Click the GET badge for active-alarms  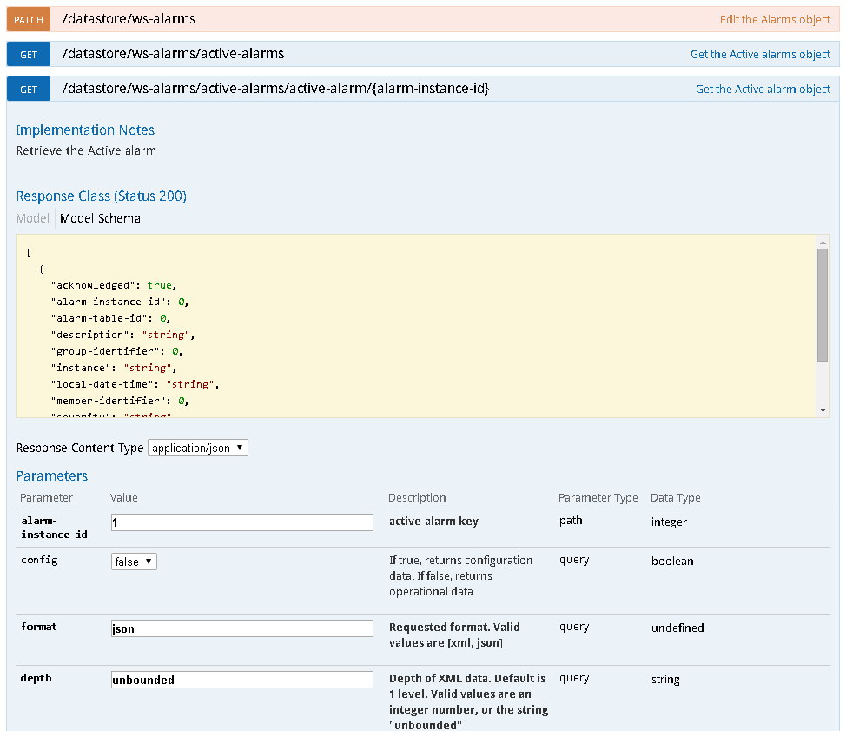click(29, 54)
